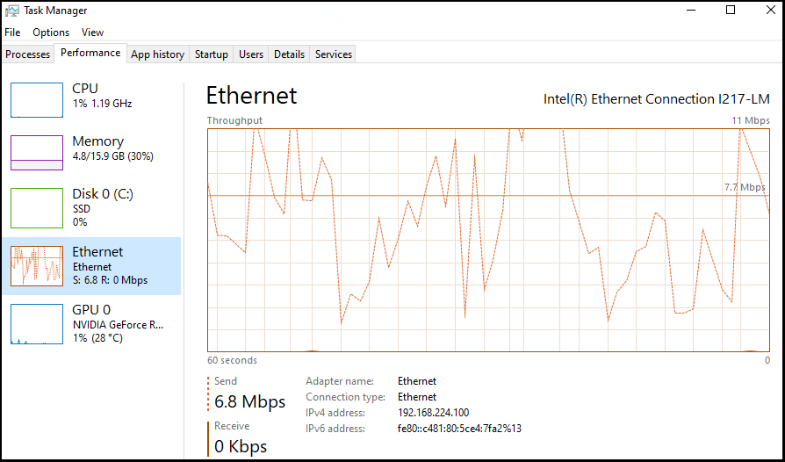Open the Users tab
The image size is (785, 462).
click(251, 54)
